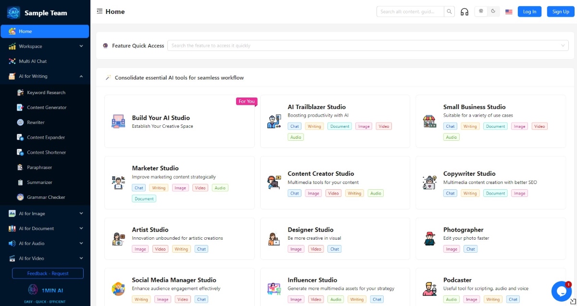Collapse sidebar using the menu fold icon

(100, 12)
